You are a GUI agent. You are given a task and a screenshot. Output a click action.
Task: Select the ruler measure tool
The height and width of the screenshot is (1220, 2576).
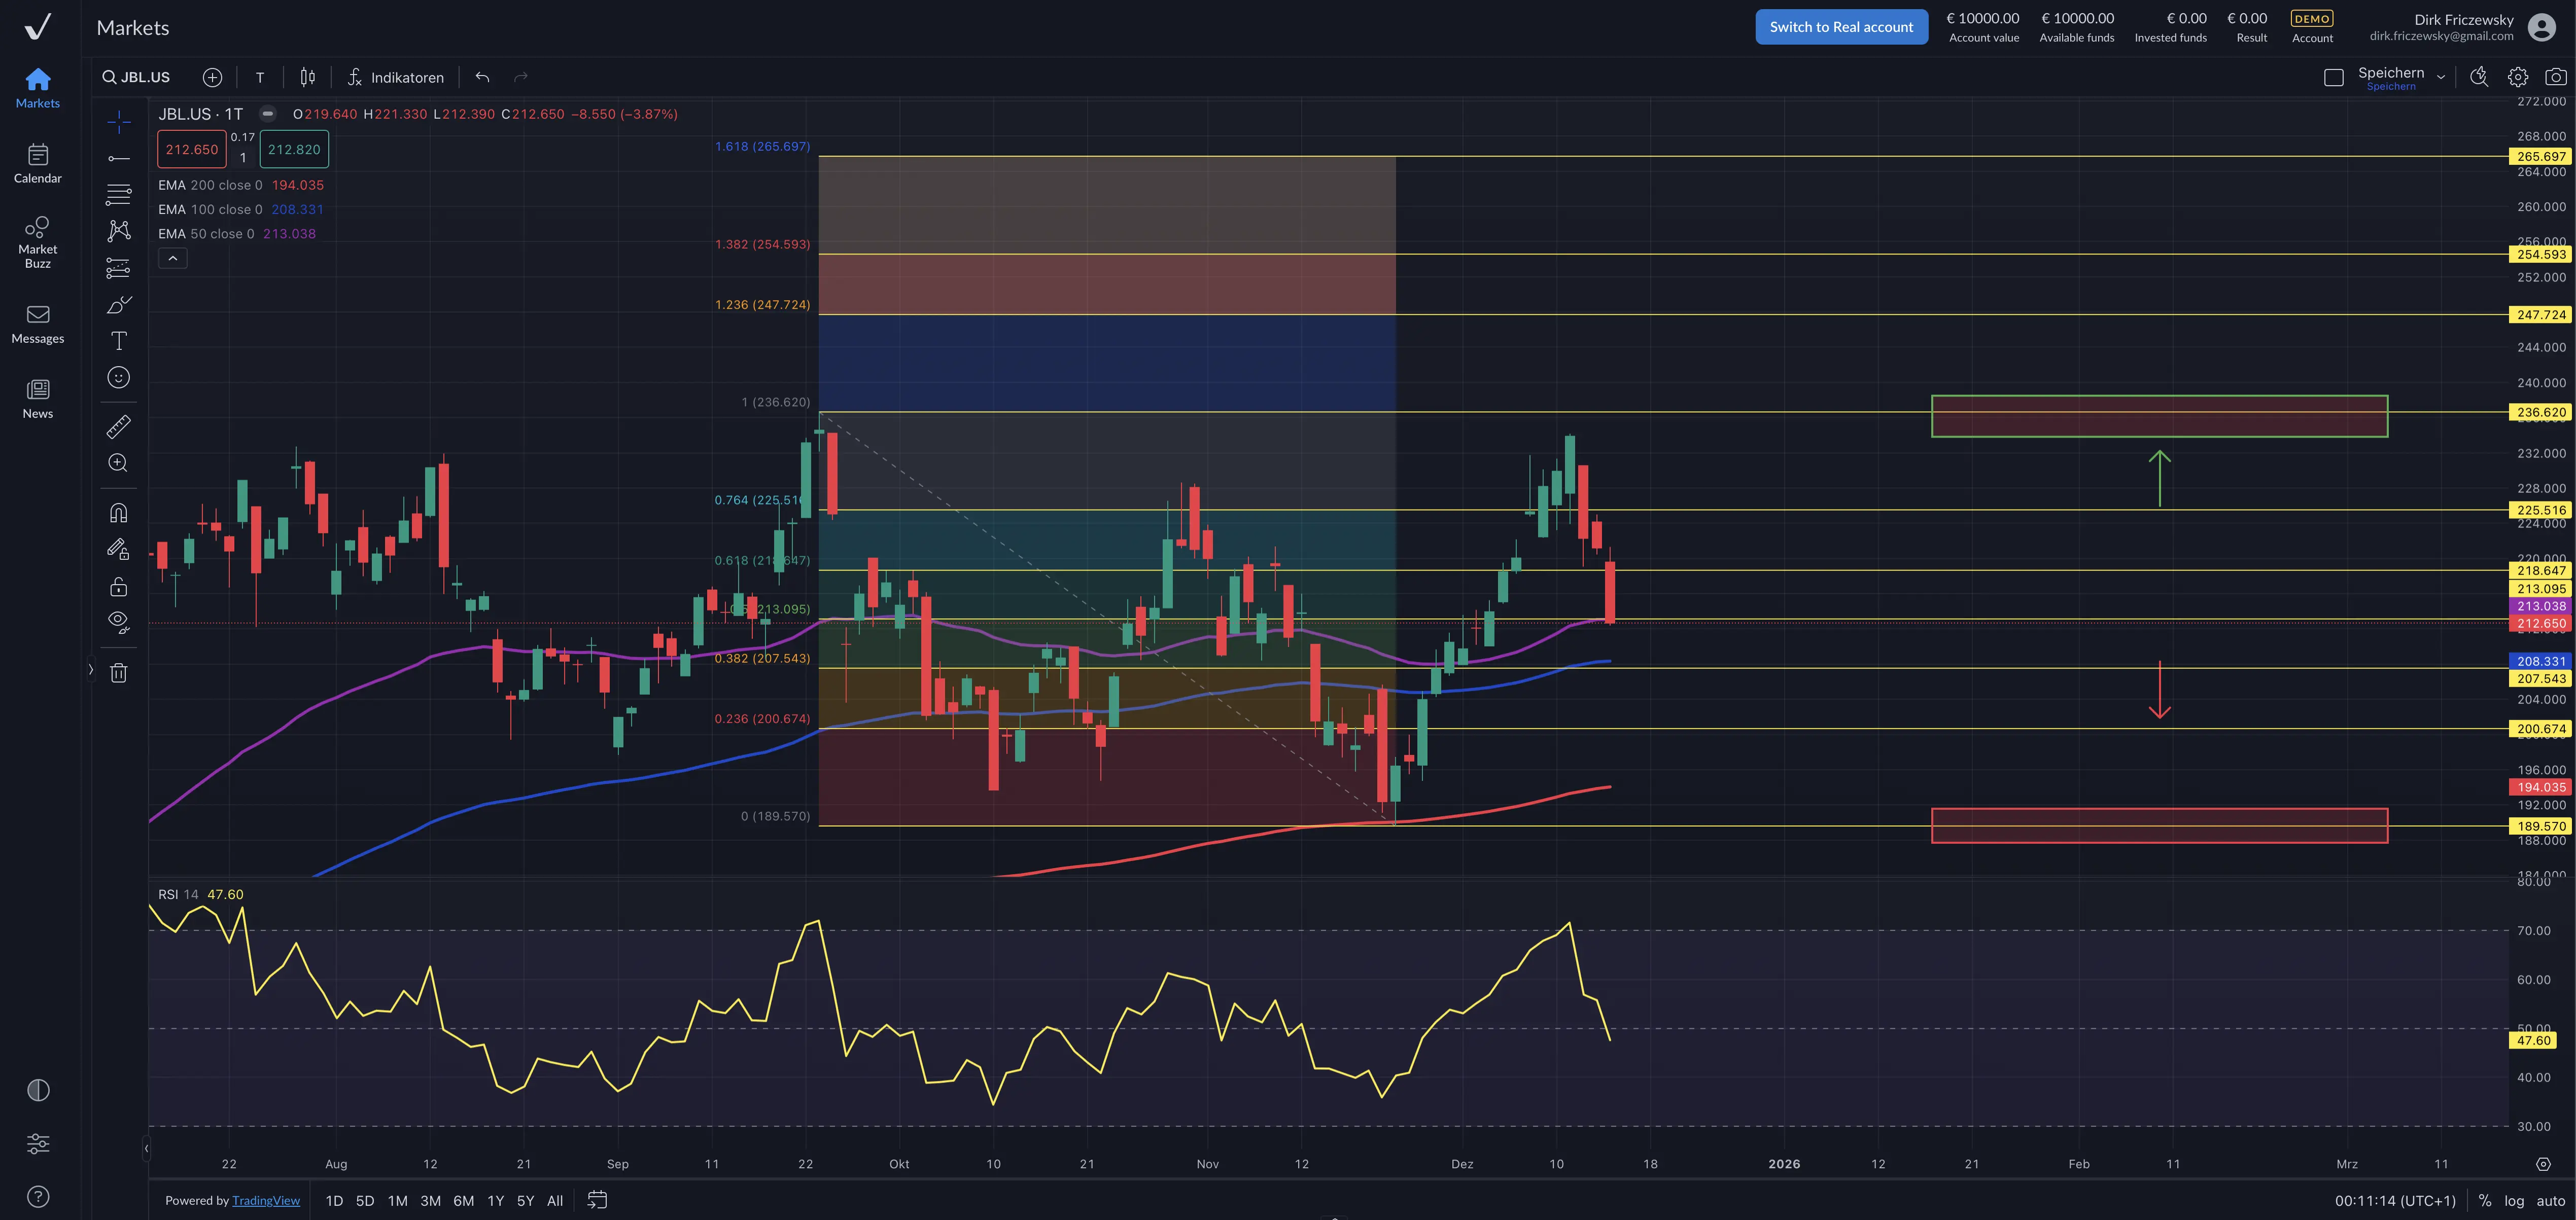coord(118,426)
